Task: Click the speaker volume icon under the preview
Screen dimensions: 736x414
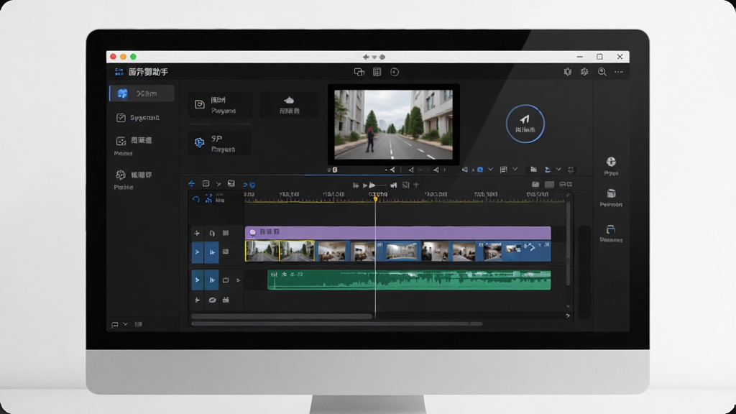Action: point(465,170)
